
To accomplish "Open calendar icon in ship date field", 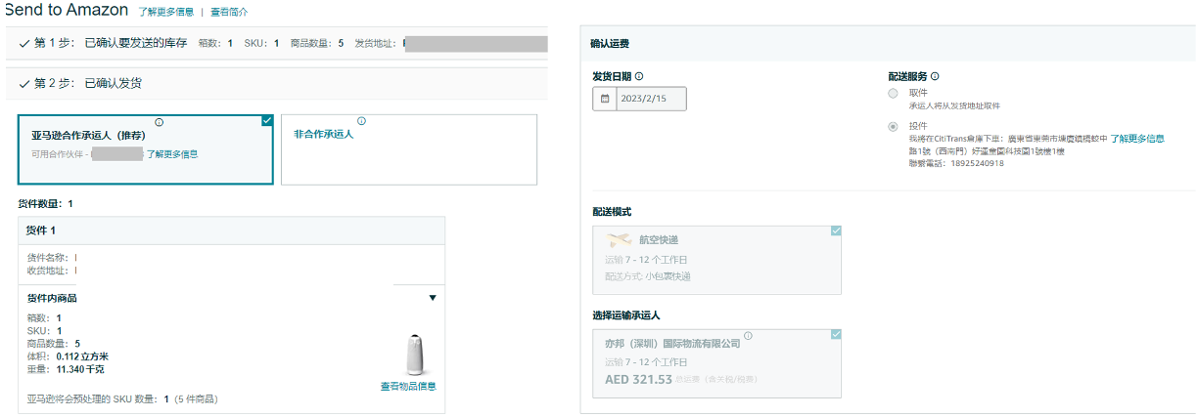I will click(x=605, y=99).
